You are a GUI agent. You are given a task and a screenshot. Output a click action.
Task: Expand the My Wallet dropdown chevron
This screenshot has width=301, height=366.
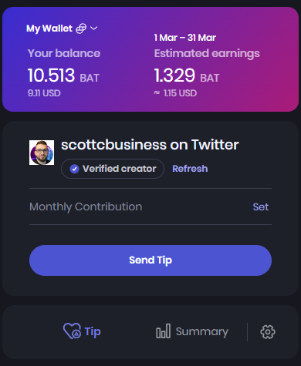[94, 28]
